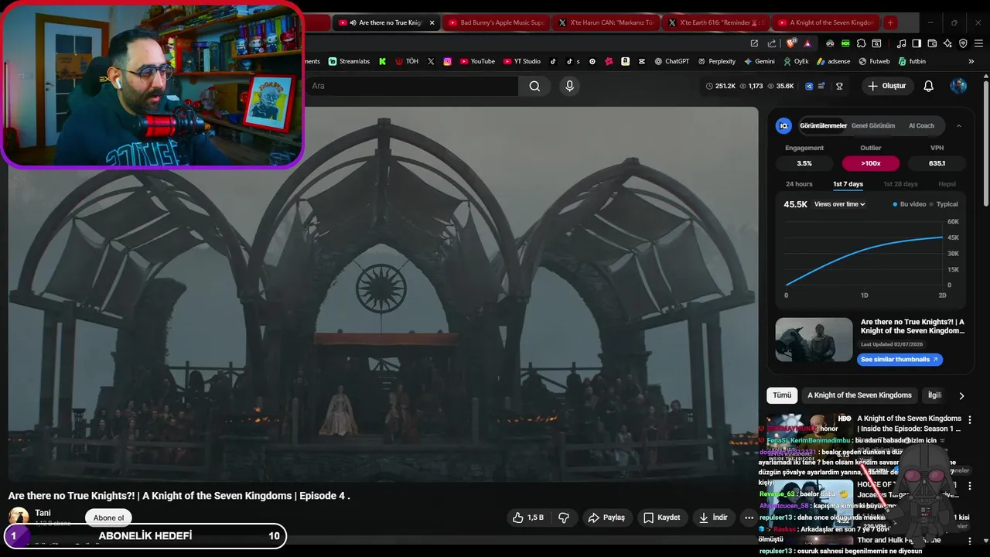The height and width of the screenshot is (557, 990).
Task: Click the Ara search input field
Action: point(410,86)
